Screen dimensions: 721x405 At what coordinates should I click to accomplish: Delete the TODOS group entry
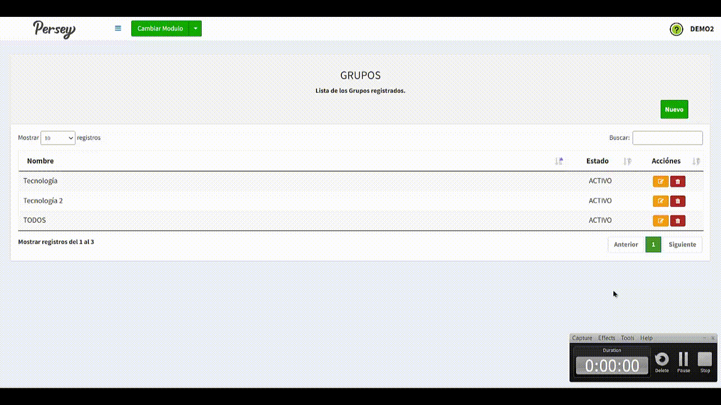point(678,220)
